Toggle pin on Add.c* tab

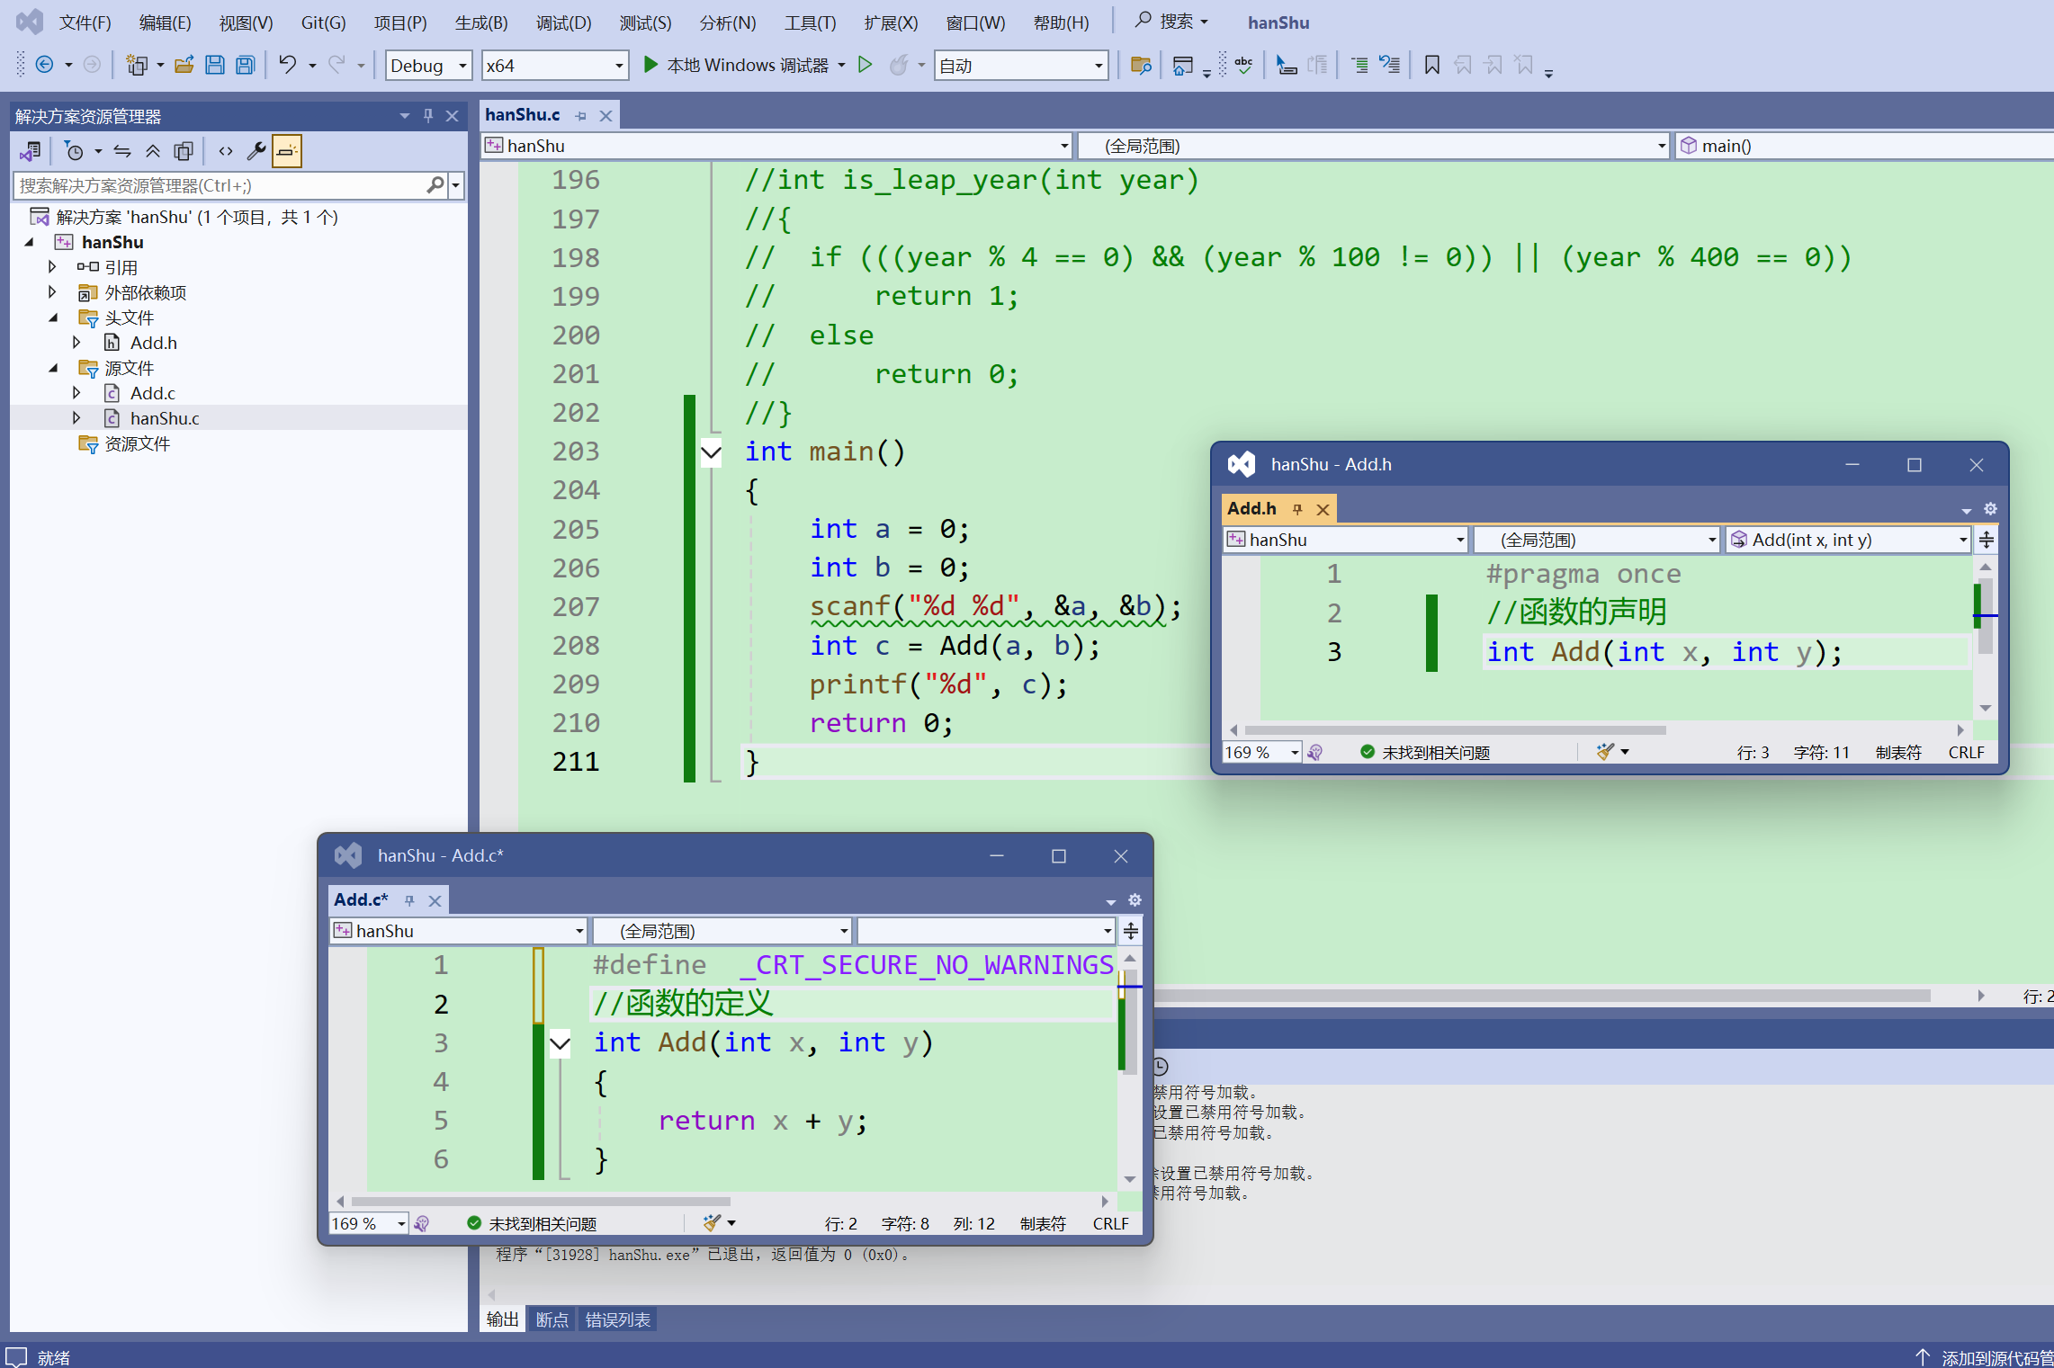point(409,900)
